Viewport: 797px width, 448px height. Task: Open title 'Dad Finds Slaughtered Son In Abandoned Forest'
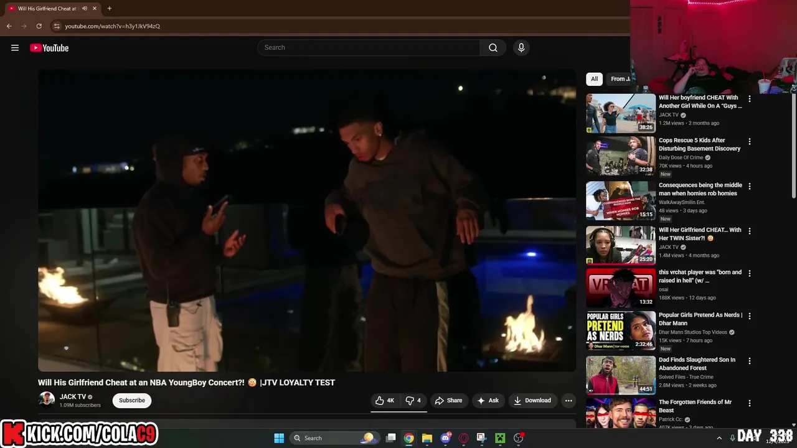697,364
